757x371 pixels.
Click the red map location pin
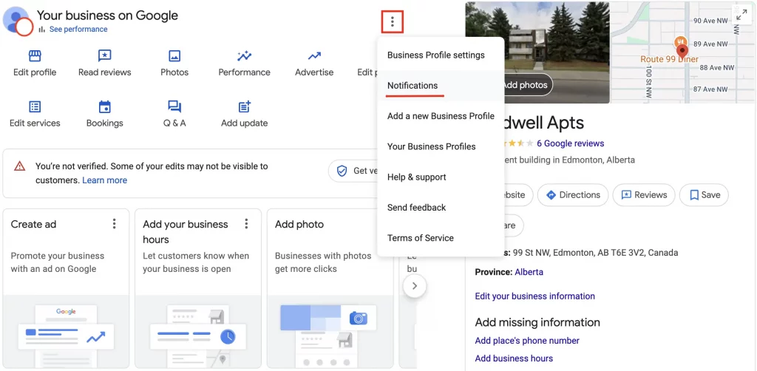pyautogui.click(x=682, y=51)
